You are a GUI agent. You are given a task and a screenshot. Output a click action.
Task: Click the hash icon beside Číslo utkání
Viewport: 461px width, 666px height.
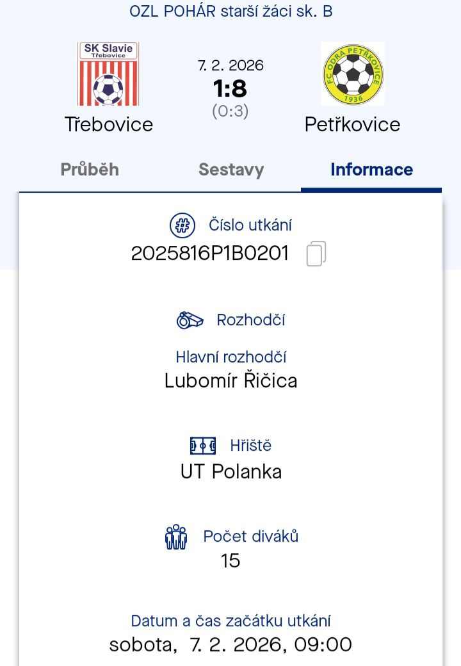[182, 225]
